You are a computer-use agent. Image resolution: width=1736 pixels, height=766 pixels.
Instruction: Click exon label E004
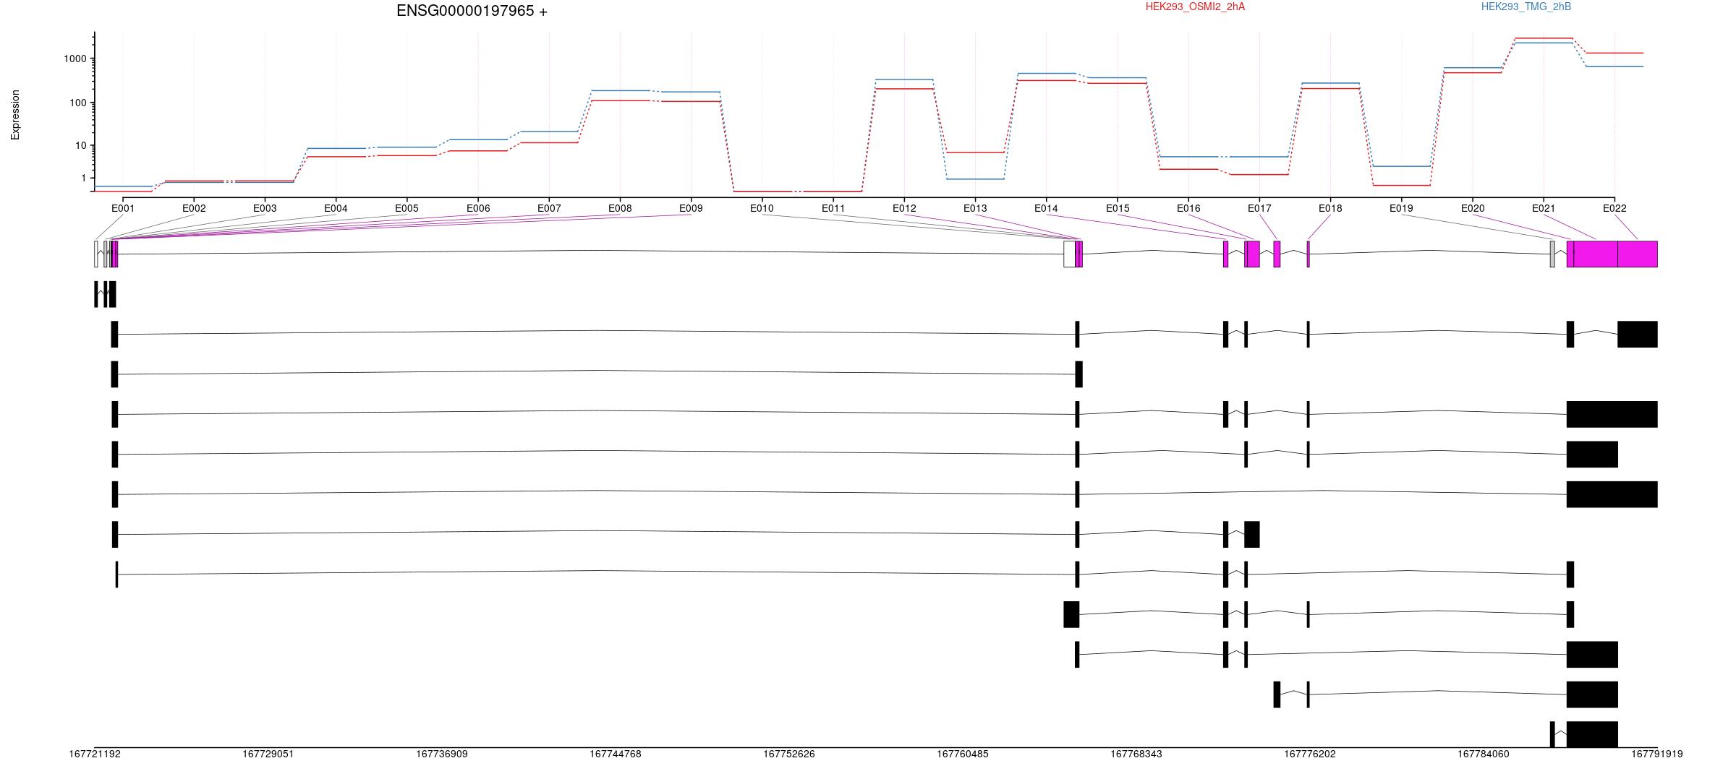[336, 208]
